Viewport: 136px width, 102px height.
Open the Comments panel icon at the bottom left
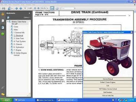point(3,94)
